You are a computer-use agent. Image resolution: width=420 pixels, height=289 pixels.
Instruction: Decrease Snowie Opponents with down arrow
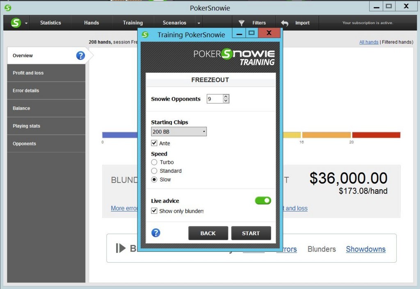coord(226,101)
